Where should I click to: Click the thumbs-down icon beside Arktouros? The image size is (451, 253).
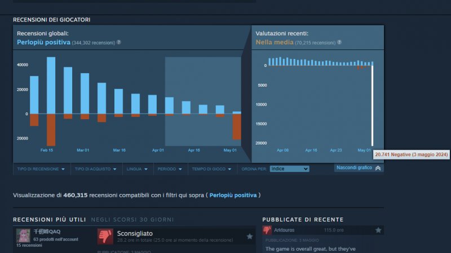coord(267,230)
